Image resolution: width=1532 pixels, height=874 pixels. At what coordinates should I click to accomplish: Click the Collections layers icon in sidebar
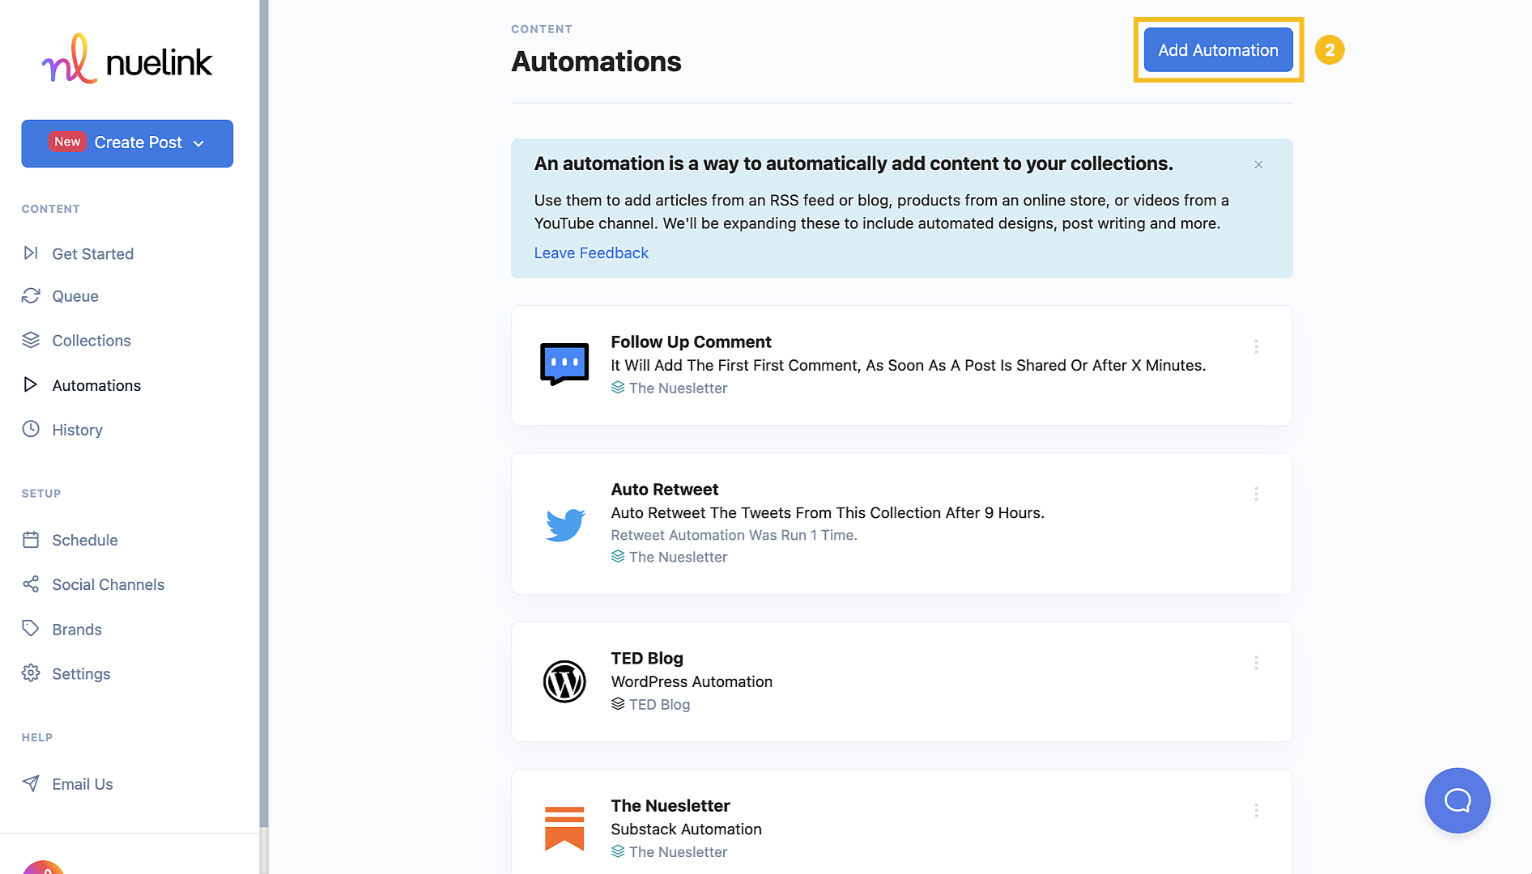pos(31,340)
